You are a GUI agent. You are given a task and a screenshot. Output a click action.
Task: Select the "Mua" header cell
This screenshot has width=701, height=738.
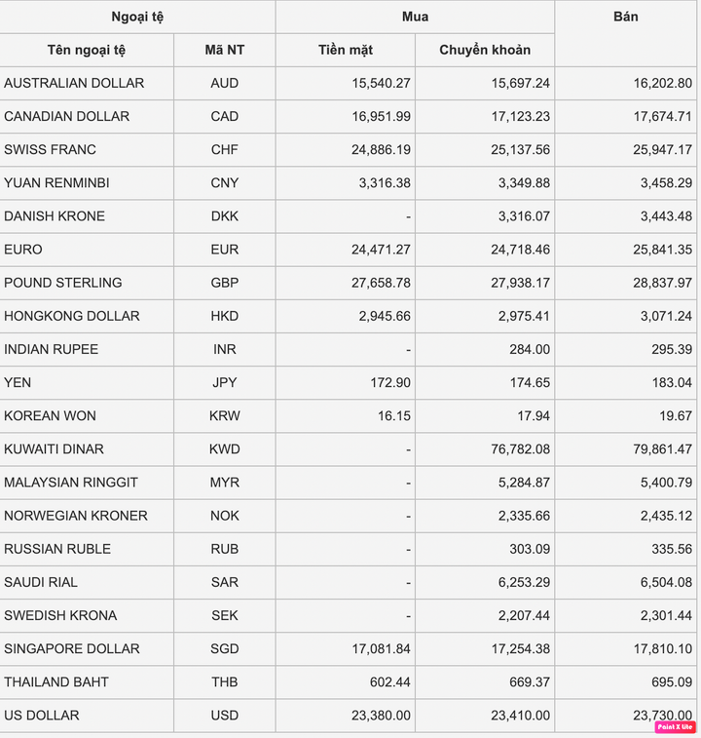point(415,17)
